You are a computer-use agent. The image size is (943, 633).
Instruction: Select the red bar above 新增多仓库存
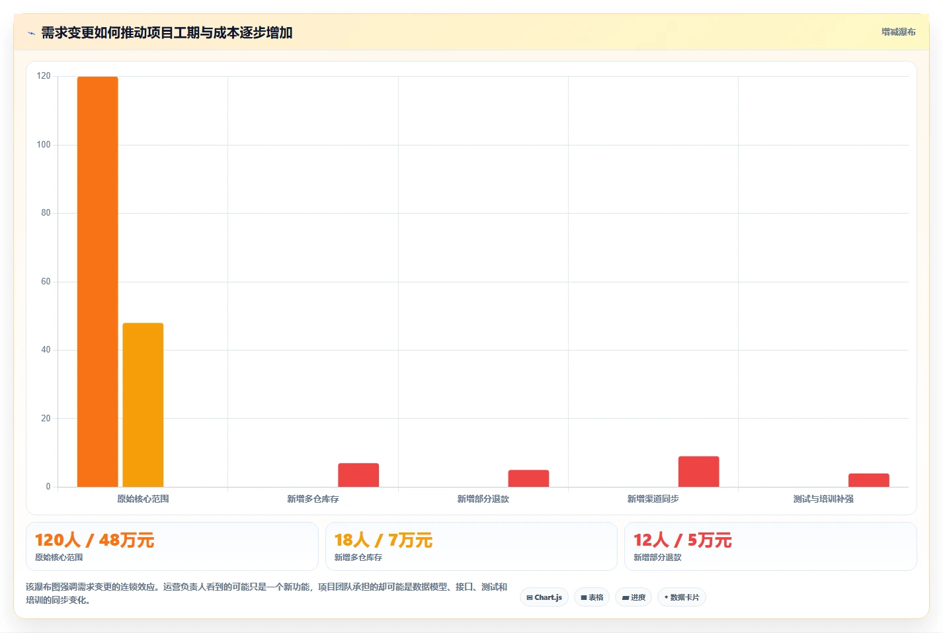(x=358, y=475)
